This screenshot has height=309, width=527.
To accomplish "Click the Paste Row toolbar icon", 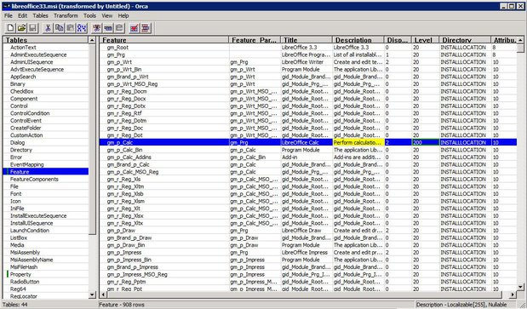I will 119,28.
